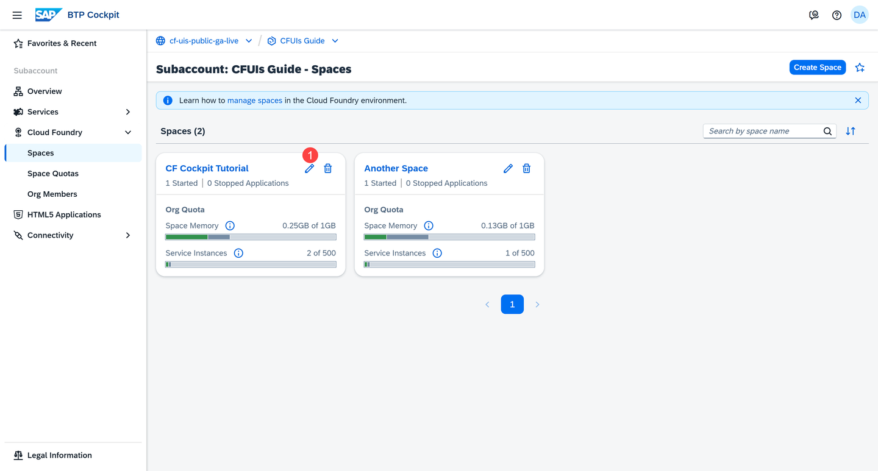Click the HTML5 Applications icon
Viewport: 878px width, 471px height.
(x=18, y=214)
